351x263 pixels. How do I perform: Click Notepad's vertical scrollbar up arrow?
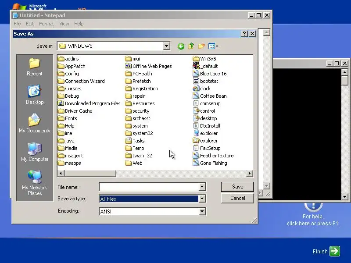266,32
